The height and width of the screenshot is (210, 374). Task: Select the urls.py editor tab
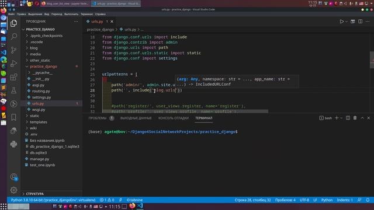97,22
